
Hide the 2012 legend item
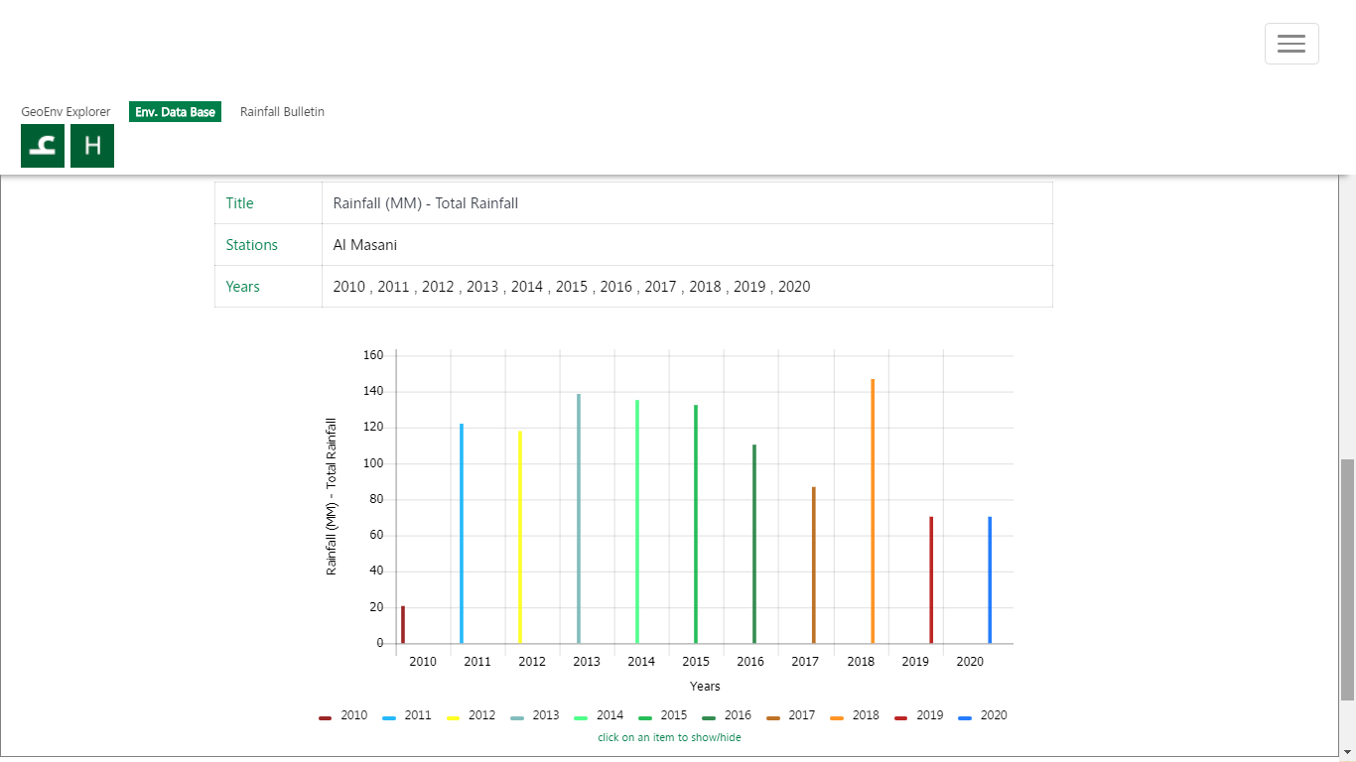click(472, 715)
